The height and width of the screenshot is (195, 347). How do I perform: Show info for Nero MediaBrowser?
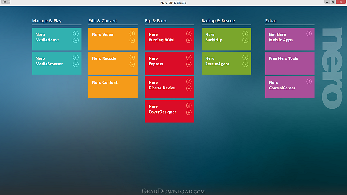point(75,58)
